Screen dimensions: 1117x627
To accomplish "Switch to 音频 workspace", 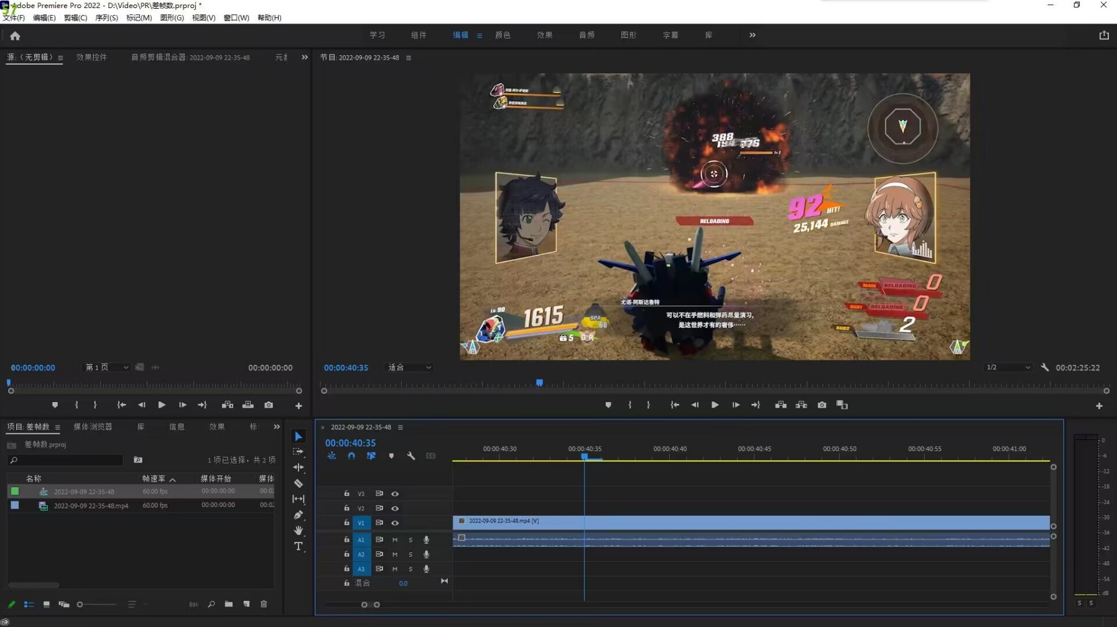I will 586,35.
